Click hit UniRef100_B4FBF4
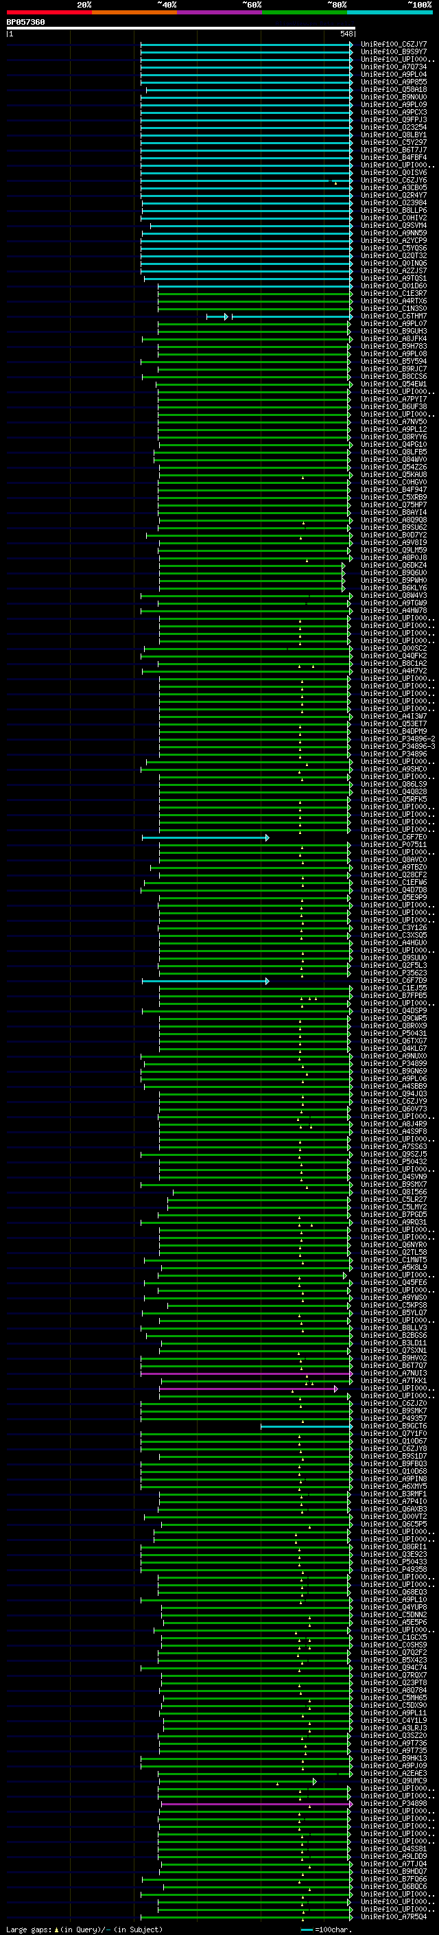Image resolution: width=439 pixels, height=1935 pixels. 393,157
